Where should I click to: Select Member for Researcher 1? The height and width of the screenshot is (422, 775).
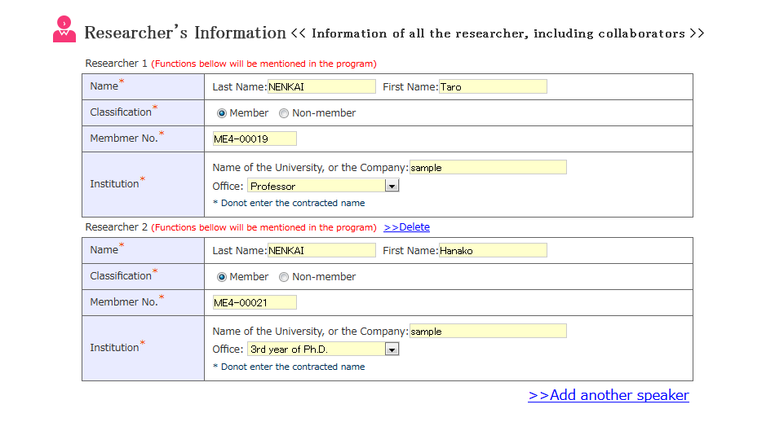tap(221, 113)
